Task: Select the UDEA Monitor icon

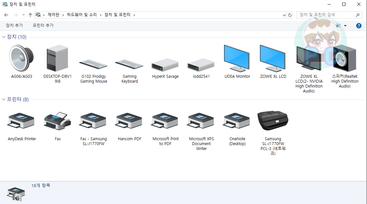Action: pyautogui.click(x=237, y=58)
